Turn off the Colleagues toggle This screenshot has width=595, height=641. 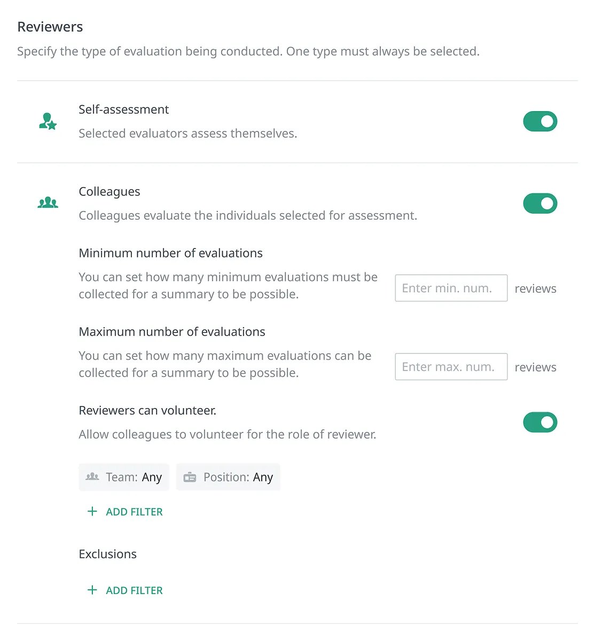tap(540, 204)
